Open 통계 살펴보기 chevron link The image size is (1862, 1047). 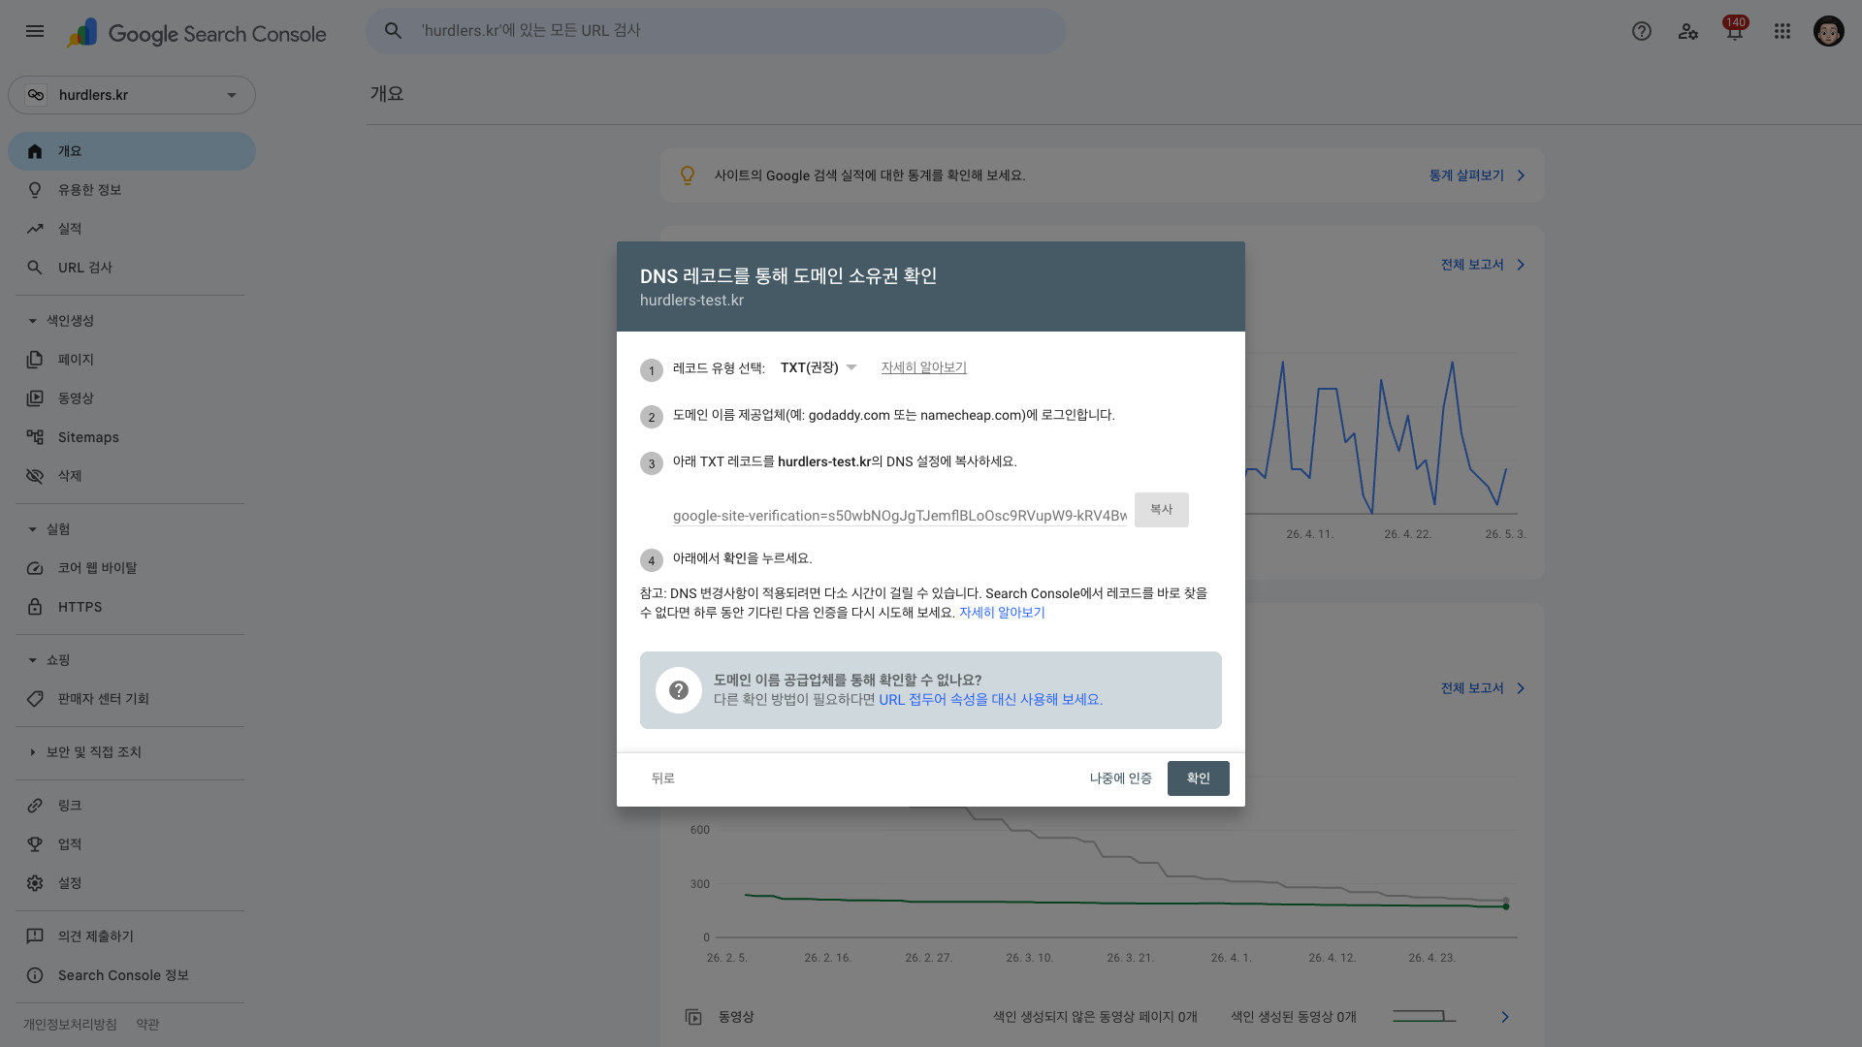pyautogui.click(x=1478, y=175)
